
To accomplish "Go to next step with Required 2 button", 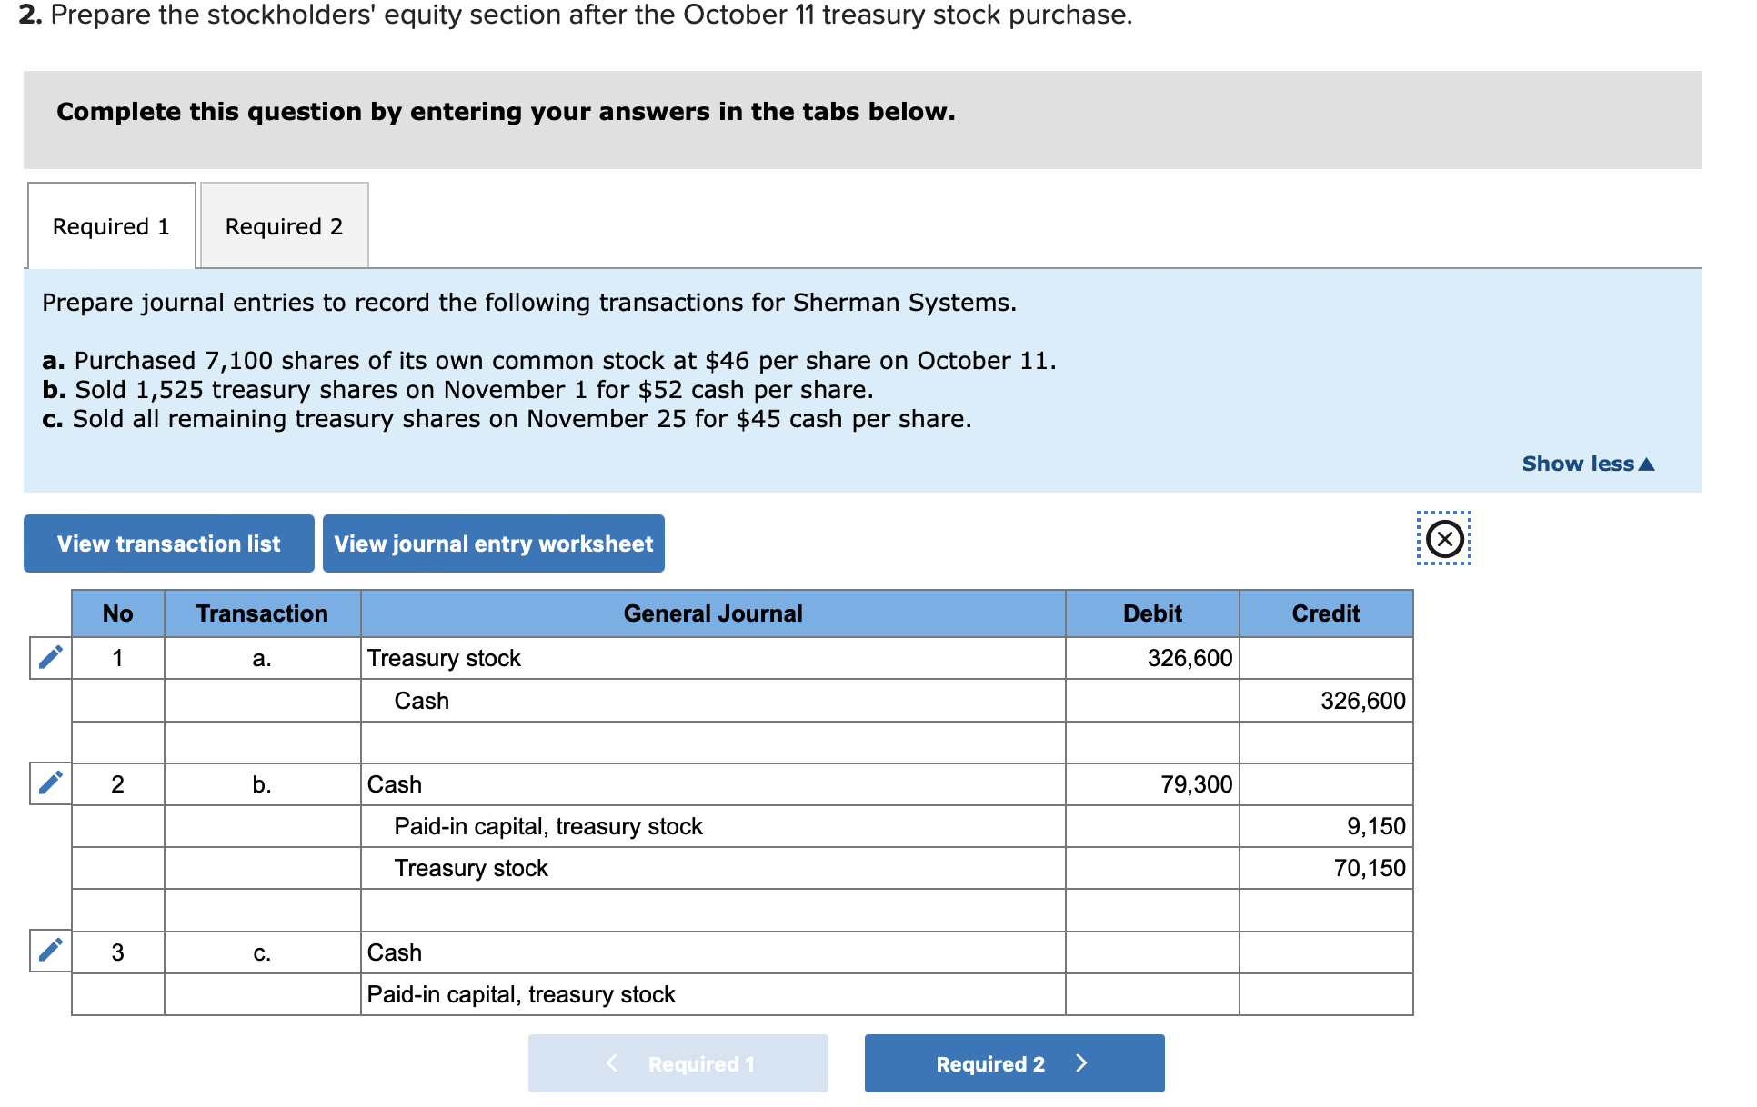I will point(1013,1063).
